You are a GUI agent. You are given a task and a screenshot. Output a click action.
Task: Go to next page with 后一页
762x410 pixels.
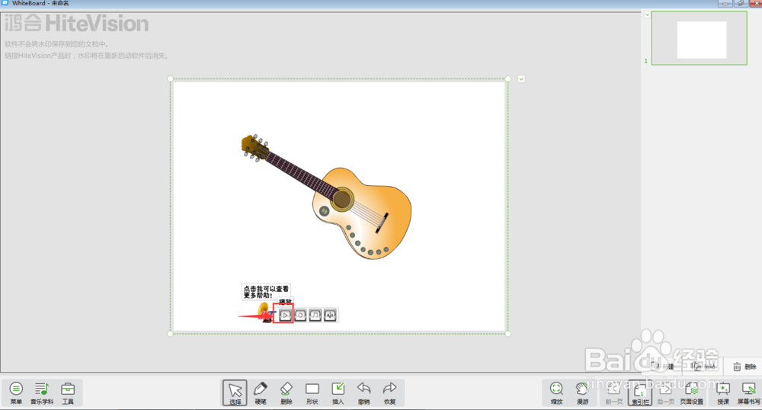coord(665,393)
